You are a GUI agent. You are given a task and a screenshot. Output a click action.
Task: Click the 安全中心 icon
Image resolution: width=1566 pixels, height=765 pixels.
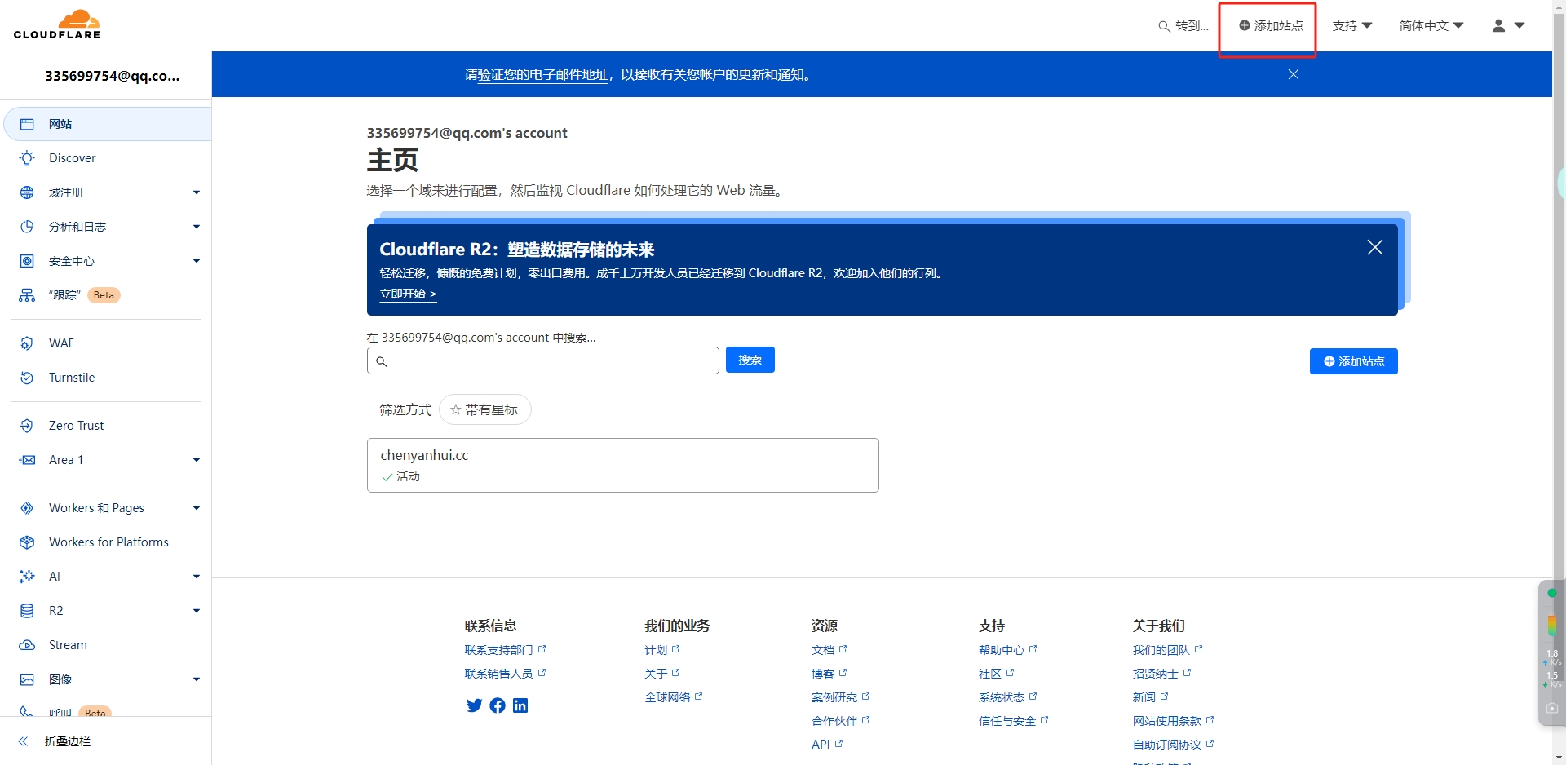(x=27, y=261)
